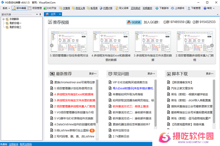Open the 自定义库 custom library

tap(79, 8)
